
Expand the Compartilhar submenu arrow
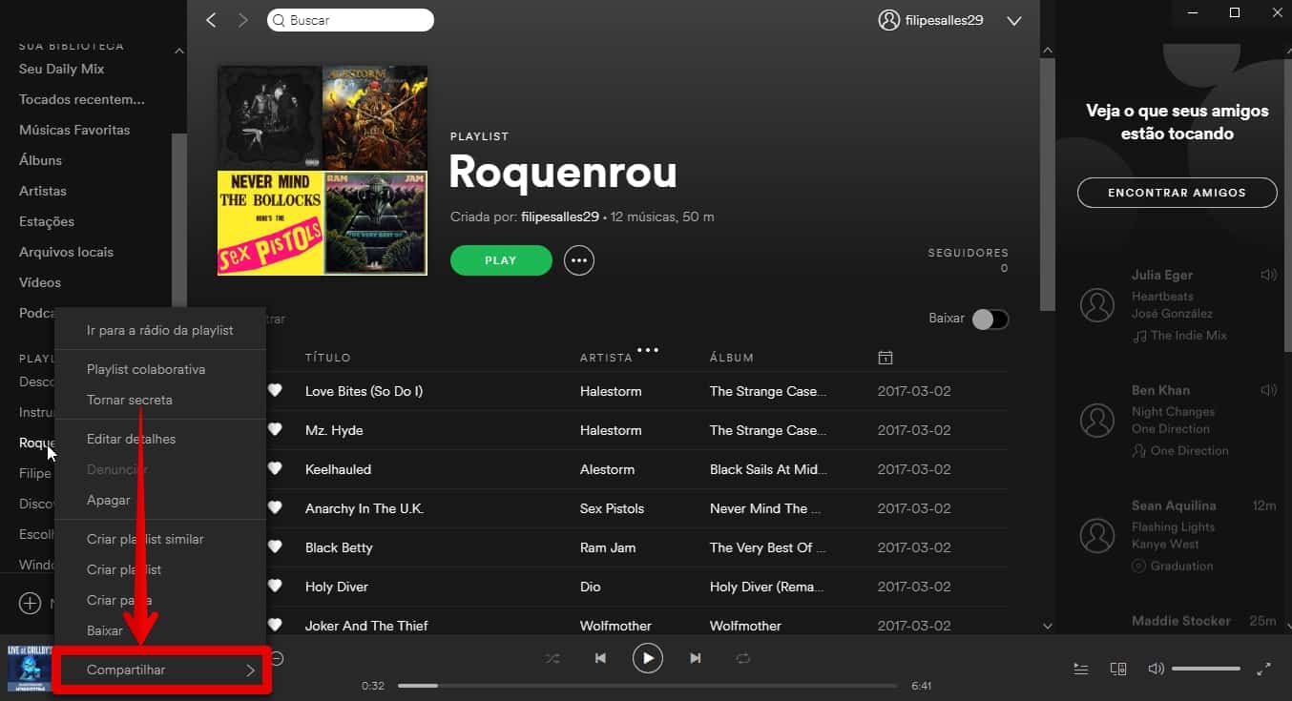[250, 670]
